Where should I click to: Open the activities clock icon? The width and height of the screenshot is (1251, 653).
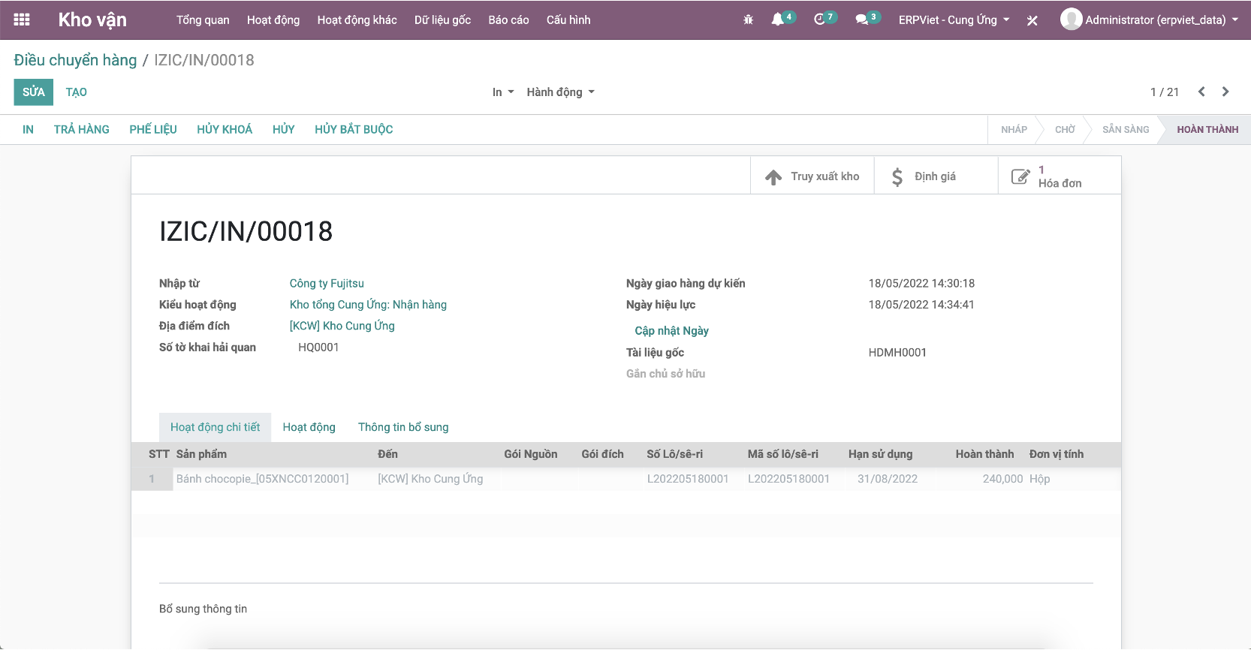coord(819,20)
